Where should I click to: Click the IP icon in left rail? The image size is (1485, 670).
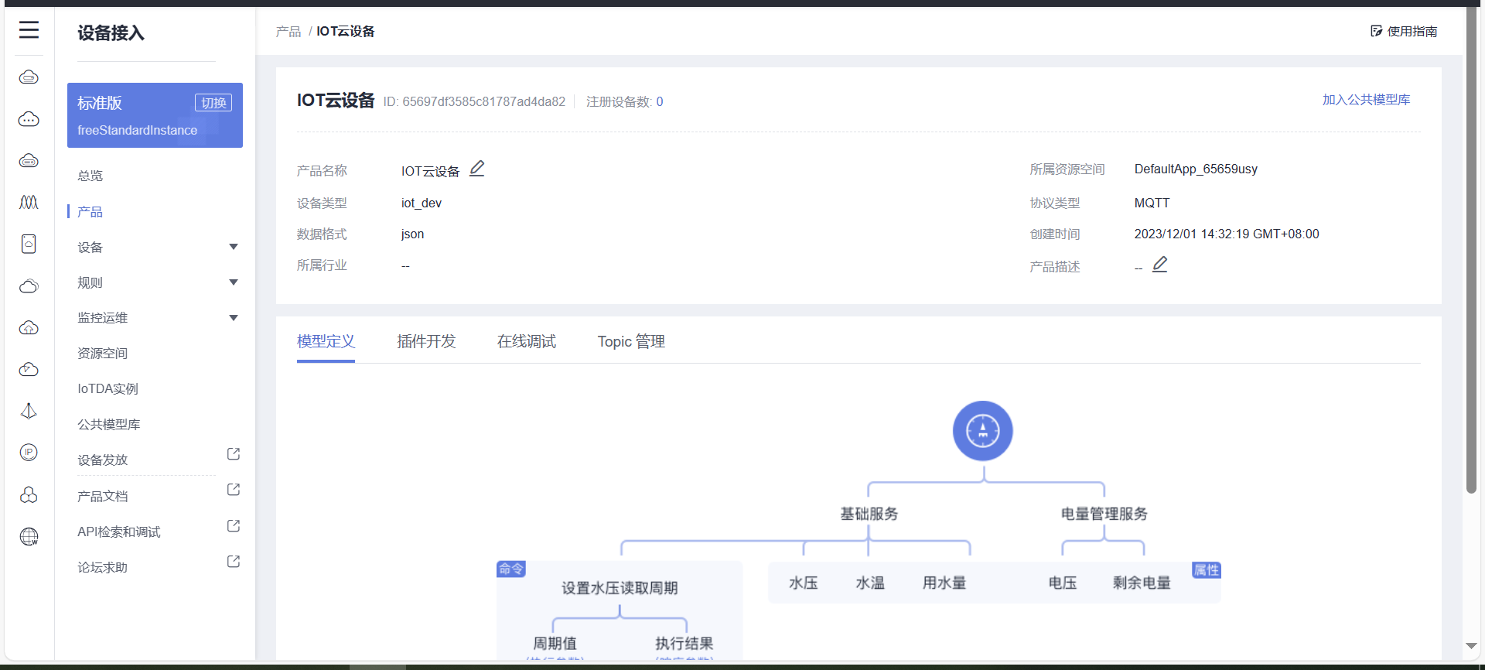click(x=29, y=453)
